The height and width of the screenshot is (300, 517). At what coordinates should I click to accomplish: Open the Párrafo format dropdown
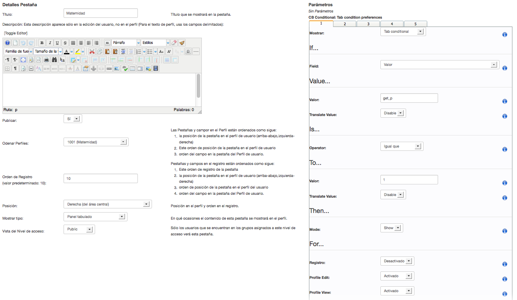coord(126,43)
